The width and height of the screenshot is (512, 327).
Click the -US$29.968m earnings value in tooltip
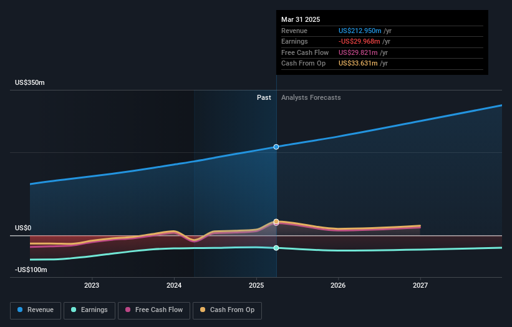click(x=359, y=41)
